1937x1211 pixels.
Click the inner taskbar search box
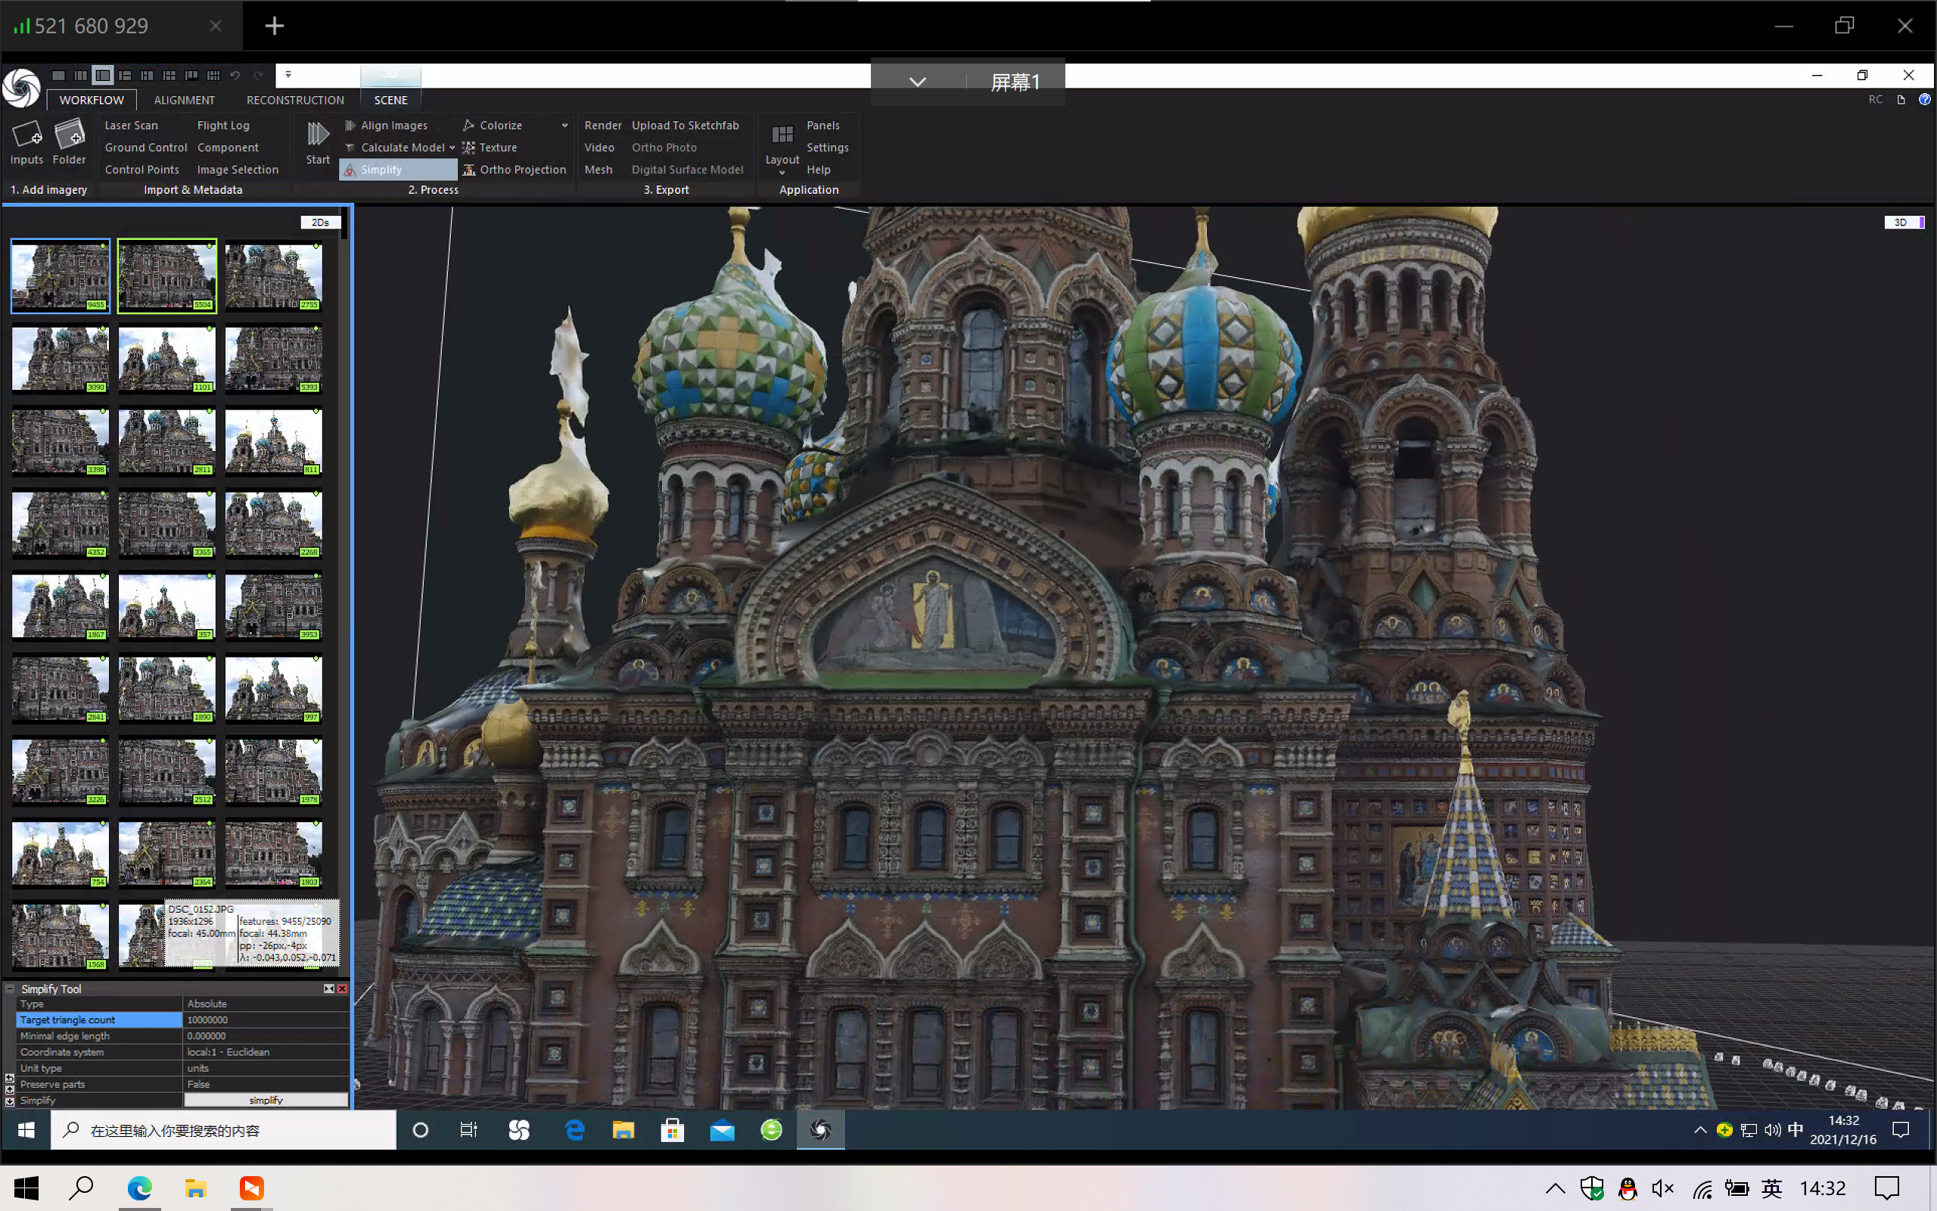(x=223, y=1130)
